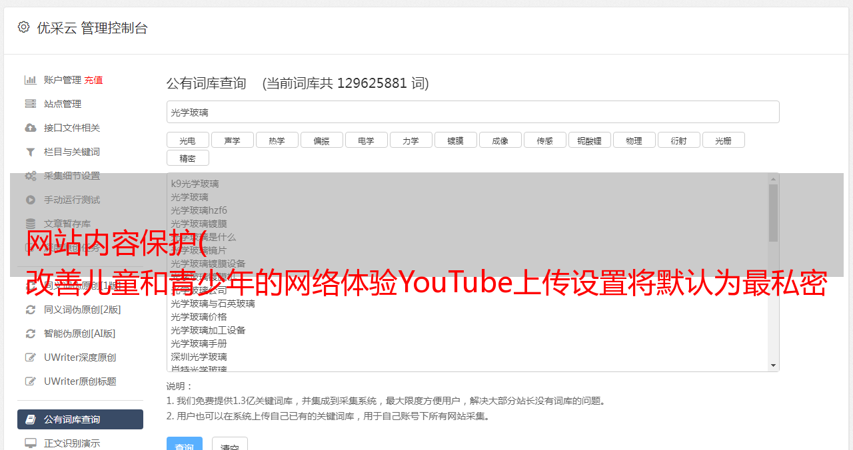Select 光学玻璃加工设备 in the results list
The image size is (853, 450).
208,330
